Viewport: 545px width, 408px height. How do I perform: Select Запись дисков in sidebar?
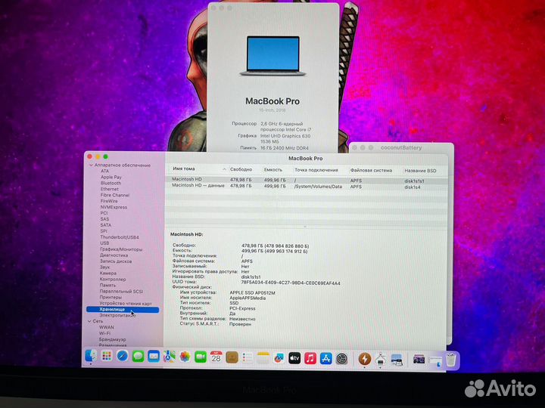click(x=116, y=261)
